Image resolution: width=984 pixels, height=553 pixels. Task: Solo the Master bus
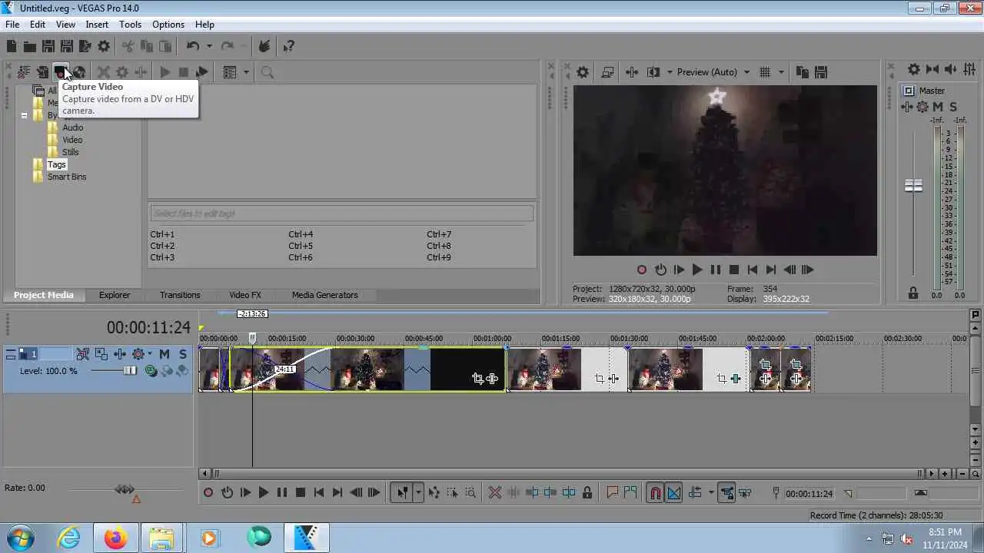[953, 107]
